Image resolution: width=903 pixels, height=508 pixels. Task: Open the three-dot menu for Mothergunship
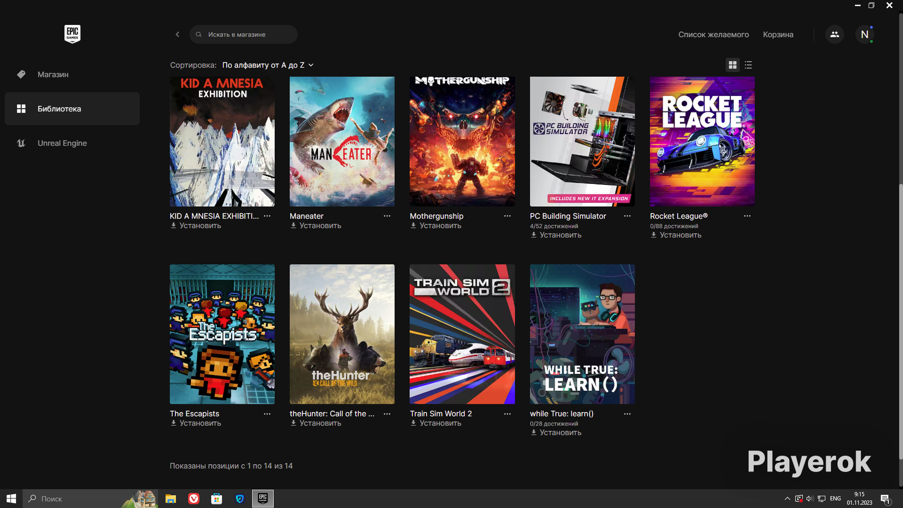click(507, 216)
